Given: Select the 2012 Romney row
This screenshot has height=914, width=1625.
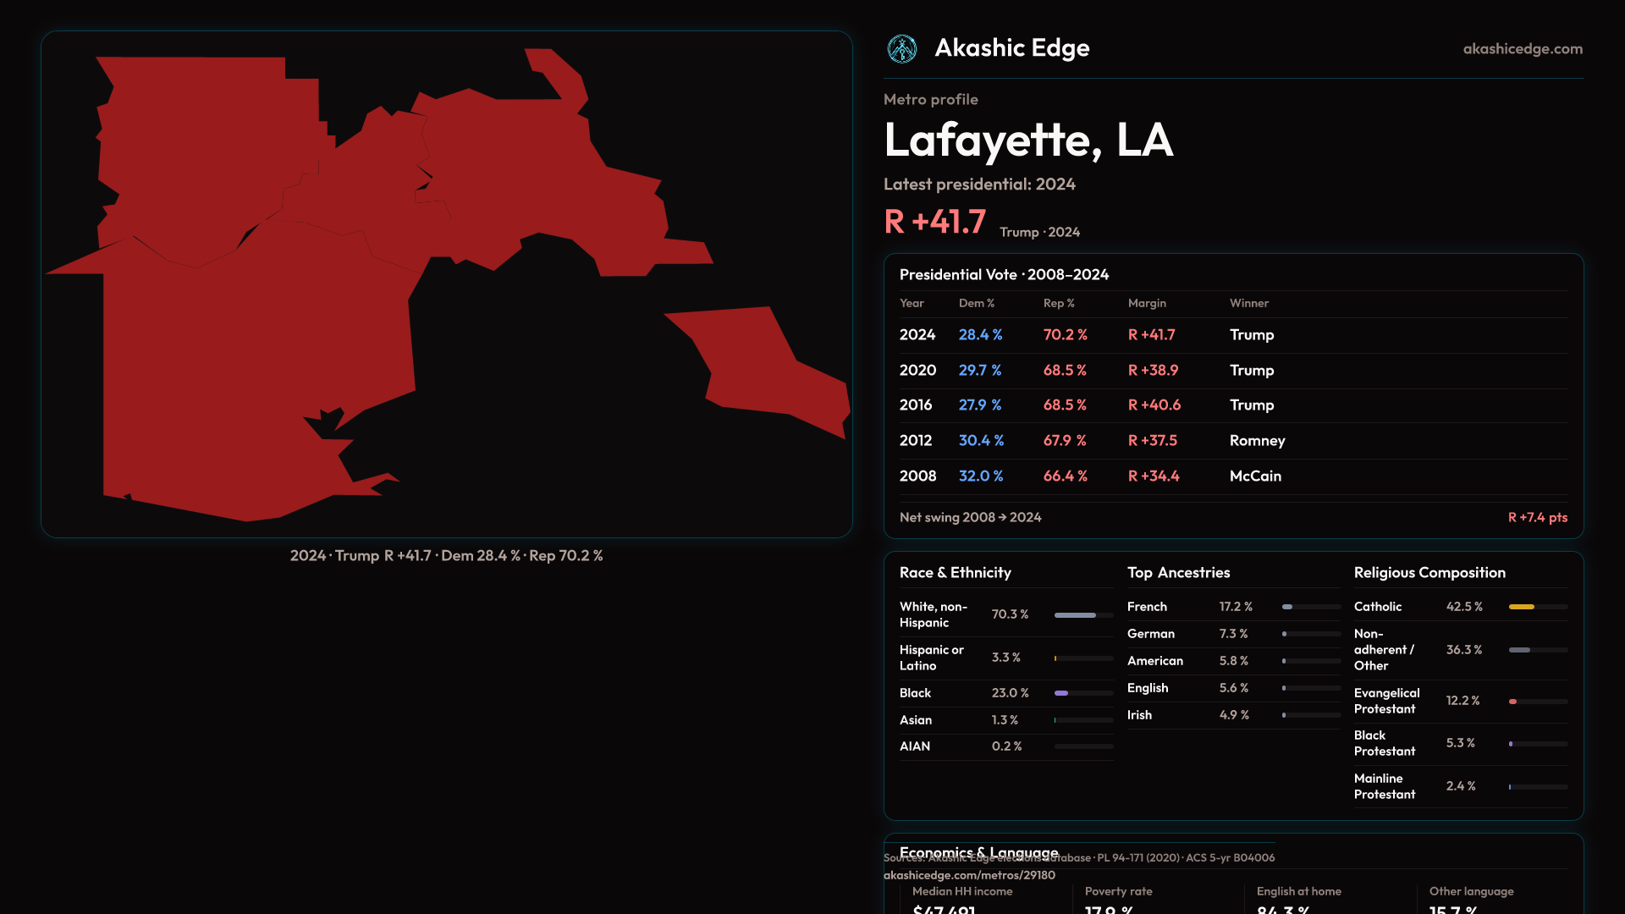Looking at the screenshot, I should [1256, 441].
